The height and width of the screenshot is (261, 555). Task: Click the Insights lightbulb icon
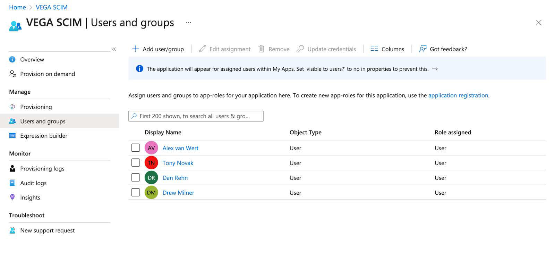[12, 197]
